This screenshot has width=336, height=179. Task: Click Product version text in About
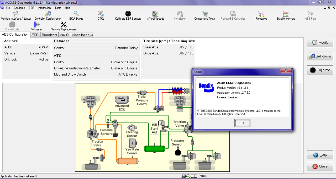pos(233,88)
